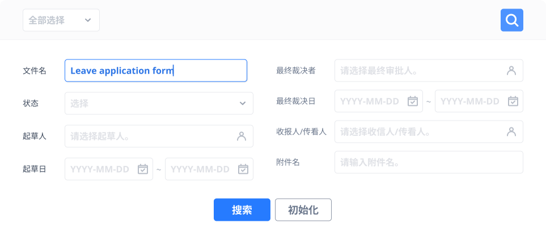Screen dimensions: 546x244
Task: Focus the 文件名 text field
Action: point(155,71)
